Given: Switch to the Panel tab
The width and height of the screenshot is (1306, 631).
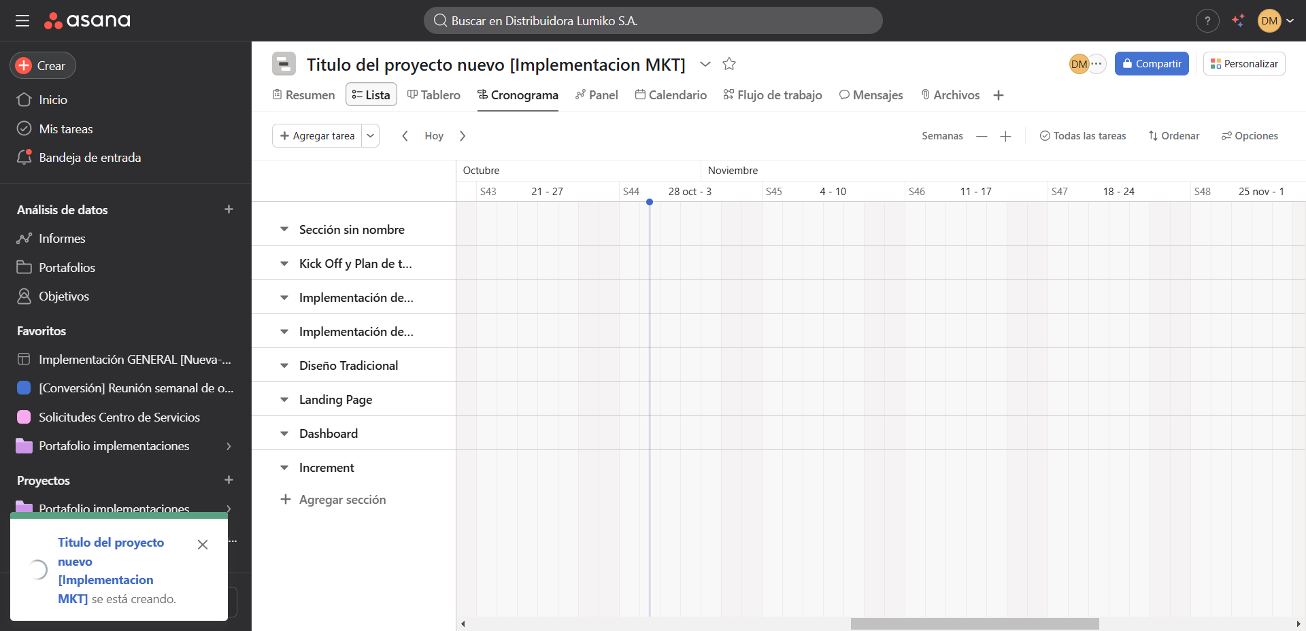Looking at the screenshot, I should (597, 95).
